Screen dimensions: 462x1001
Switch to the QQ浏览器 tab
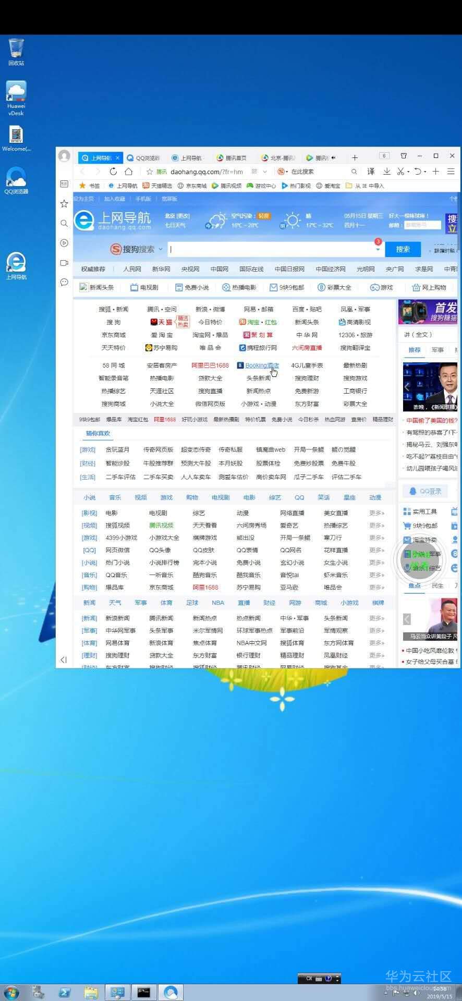pyautogui.click(x=144, y=158)
